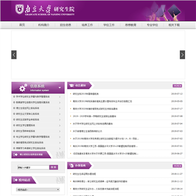The width and height of the screenshot is (196, 196).
Task: Open the 招生信息 menu item
Action: point(65,25)
